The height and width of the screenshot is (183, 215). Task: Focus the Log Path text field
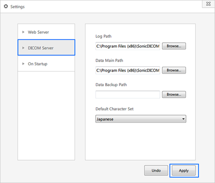[127, 46]
